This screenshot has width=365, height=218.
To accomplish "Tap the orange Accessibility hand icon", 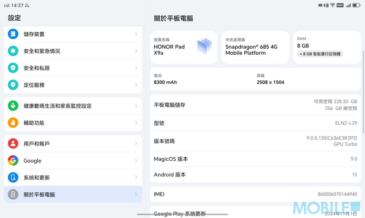I will coord(13,123).
